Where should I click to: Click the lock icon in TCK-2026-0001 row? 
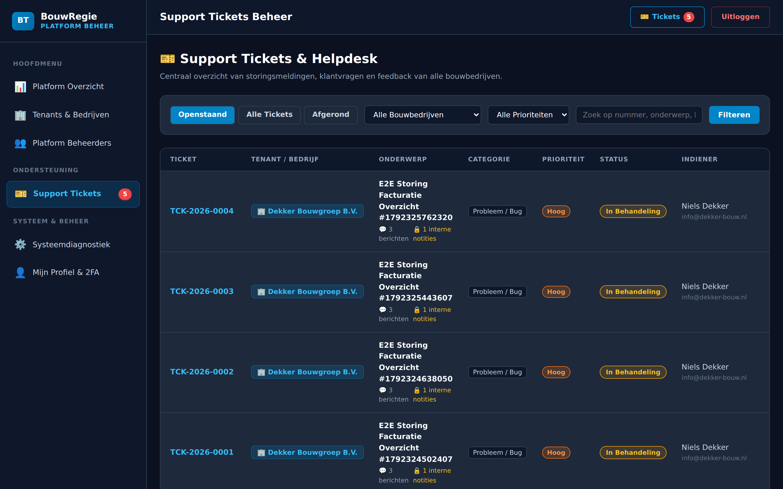(417, 471)
